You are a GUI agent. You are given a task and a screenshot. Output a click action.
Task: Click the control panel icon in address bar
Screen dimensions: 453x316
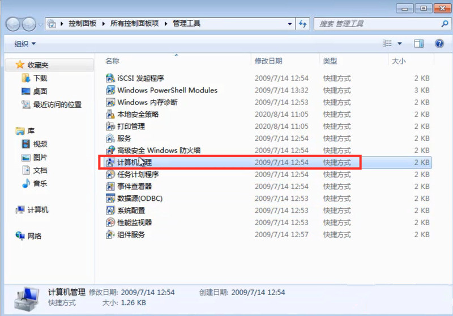point(52,24)
